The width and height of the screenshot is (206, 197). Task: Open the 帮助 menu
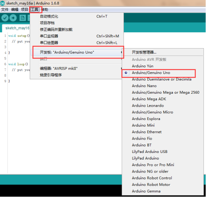(x=45, y=10)
